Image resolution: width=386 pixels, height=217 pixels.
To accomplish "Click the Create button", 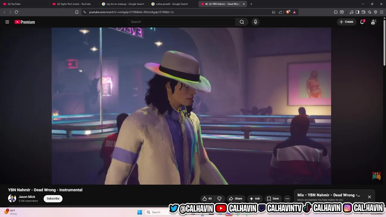I will tap(346, 22).
